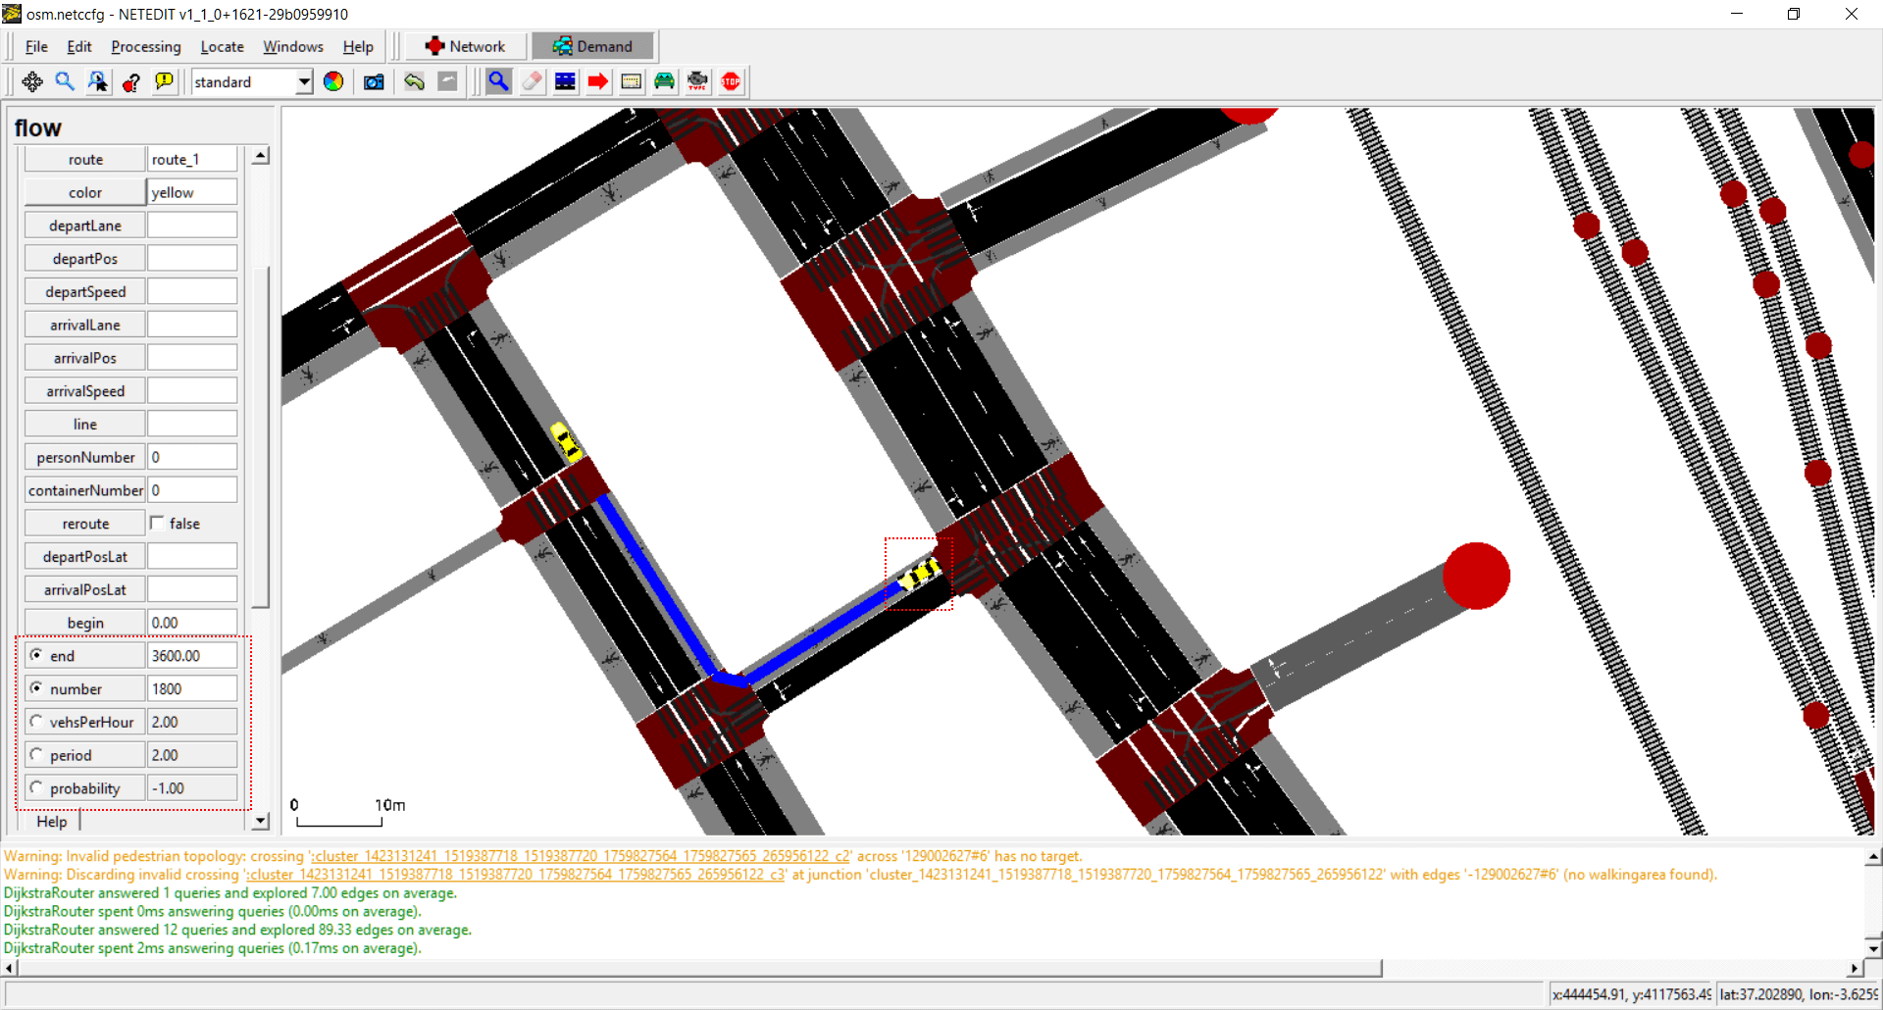Click the Help button in flow panel
Viewport: 1883px width, 1010px height.
pos(52,822)
